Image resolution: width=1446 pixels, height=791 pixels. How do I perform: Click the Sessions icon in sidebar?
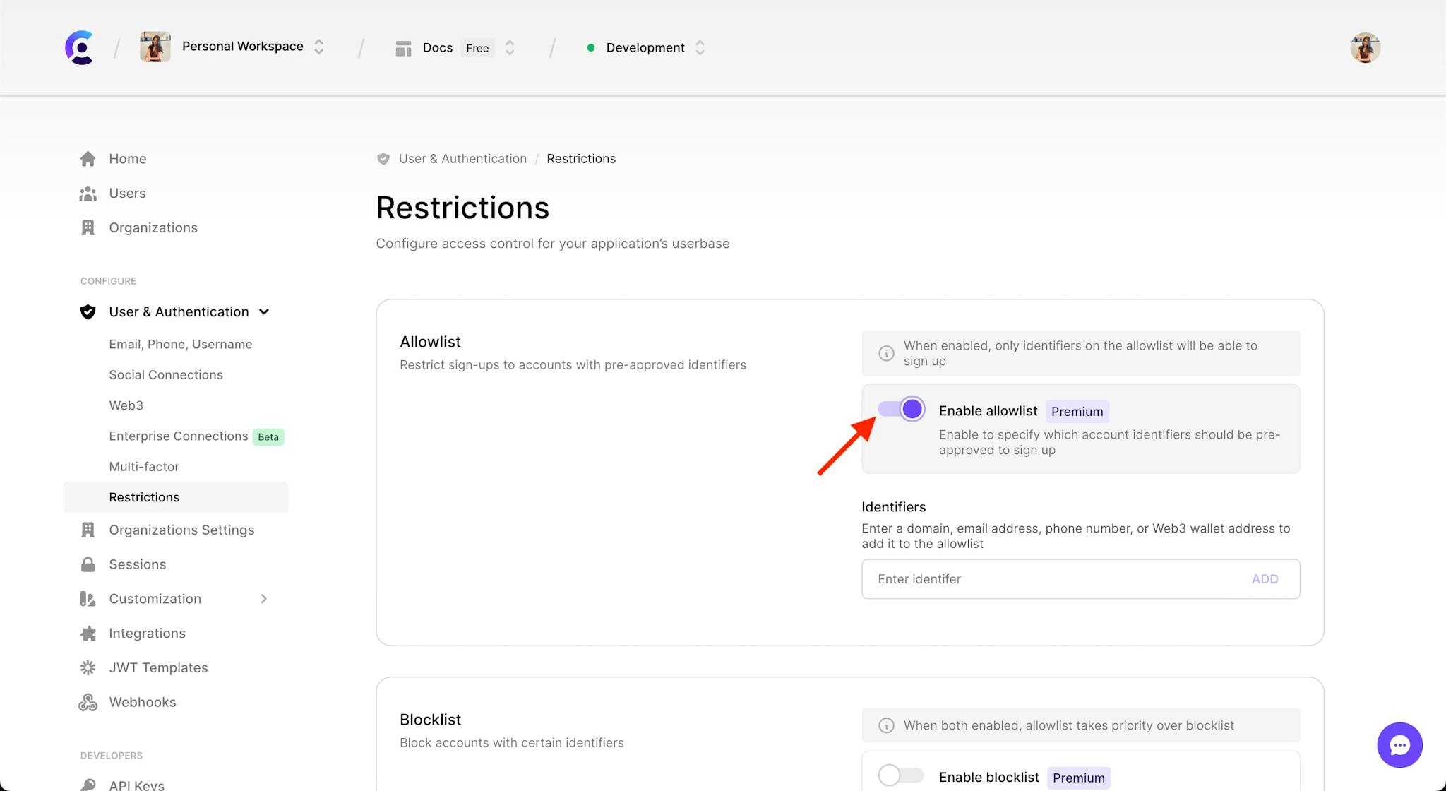click(89, 564)
